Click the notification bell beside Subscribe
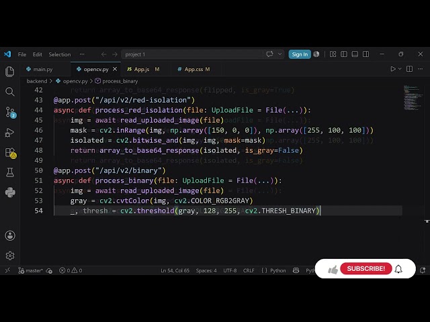The width and height of the screenshot is (430, 322). pos(398,269)
